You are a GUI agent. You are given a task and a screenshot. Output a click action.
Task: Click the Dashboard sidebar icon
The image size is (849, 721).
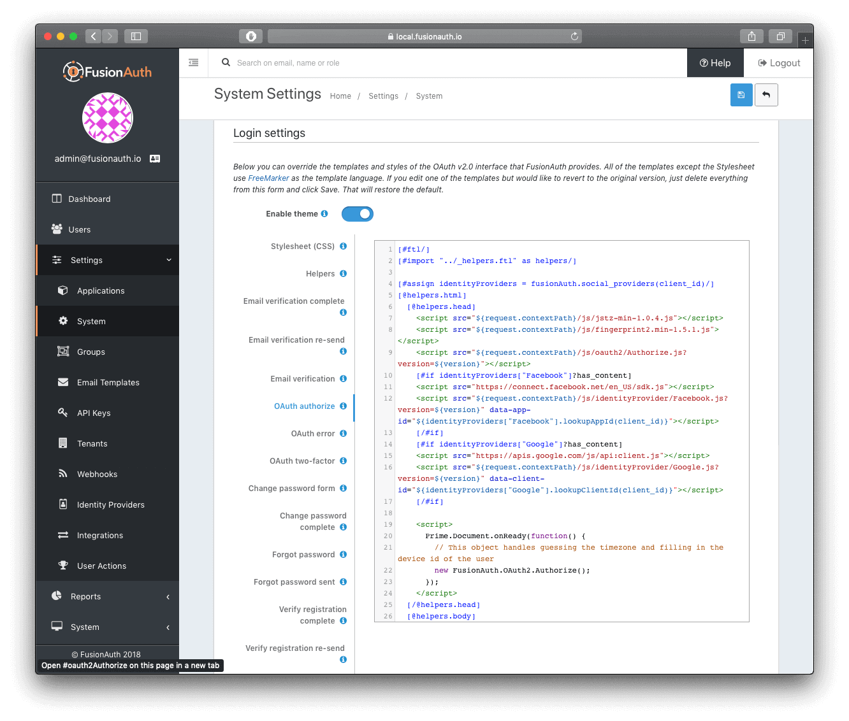point(57,199)
